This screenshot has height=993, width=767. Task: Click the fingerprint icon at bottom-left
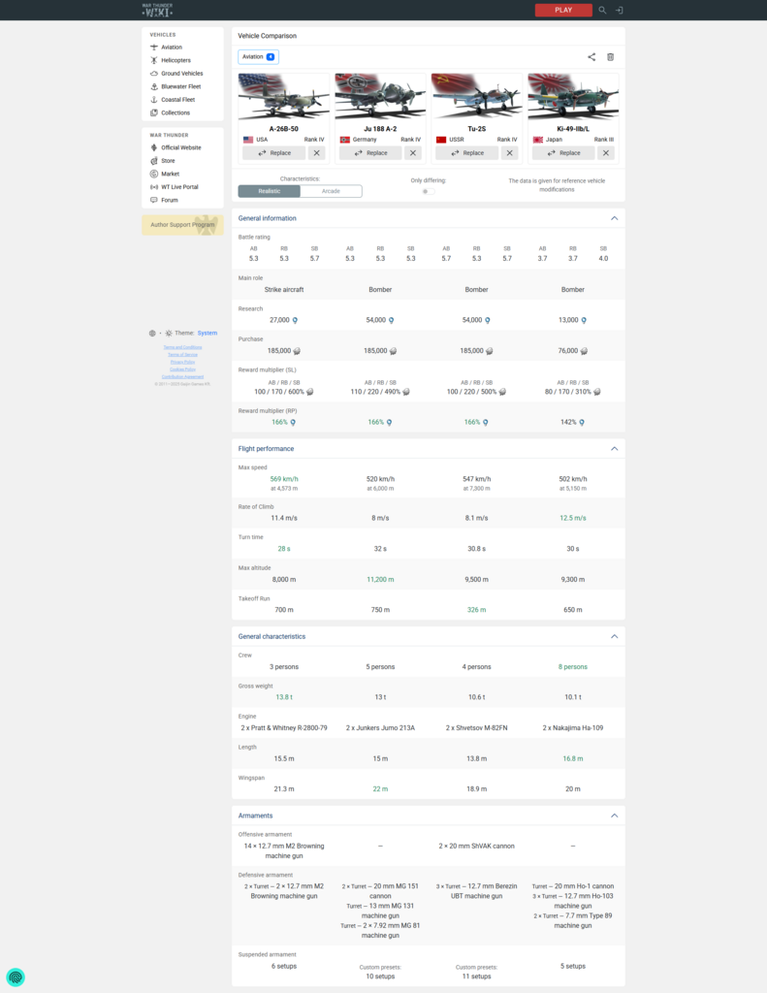pyautogui.click(x=16, y=977)
